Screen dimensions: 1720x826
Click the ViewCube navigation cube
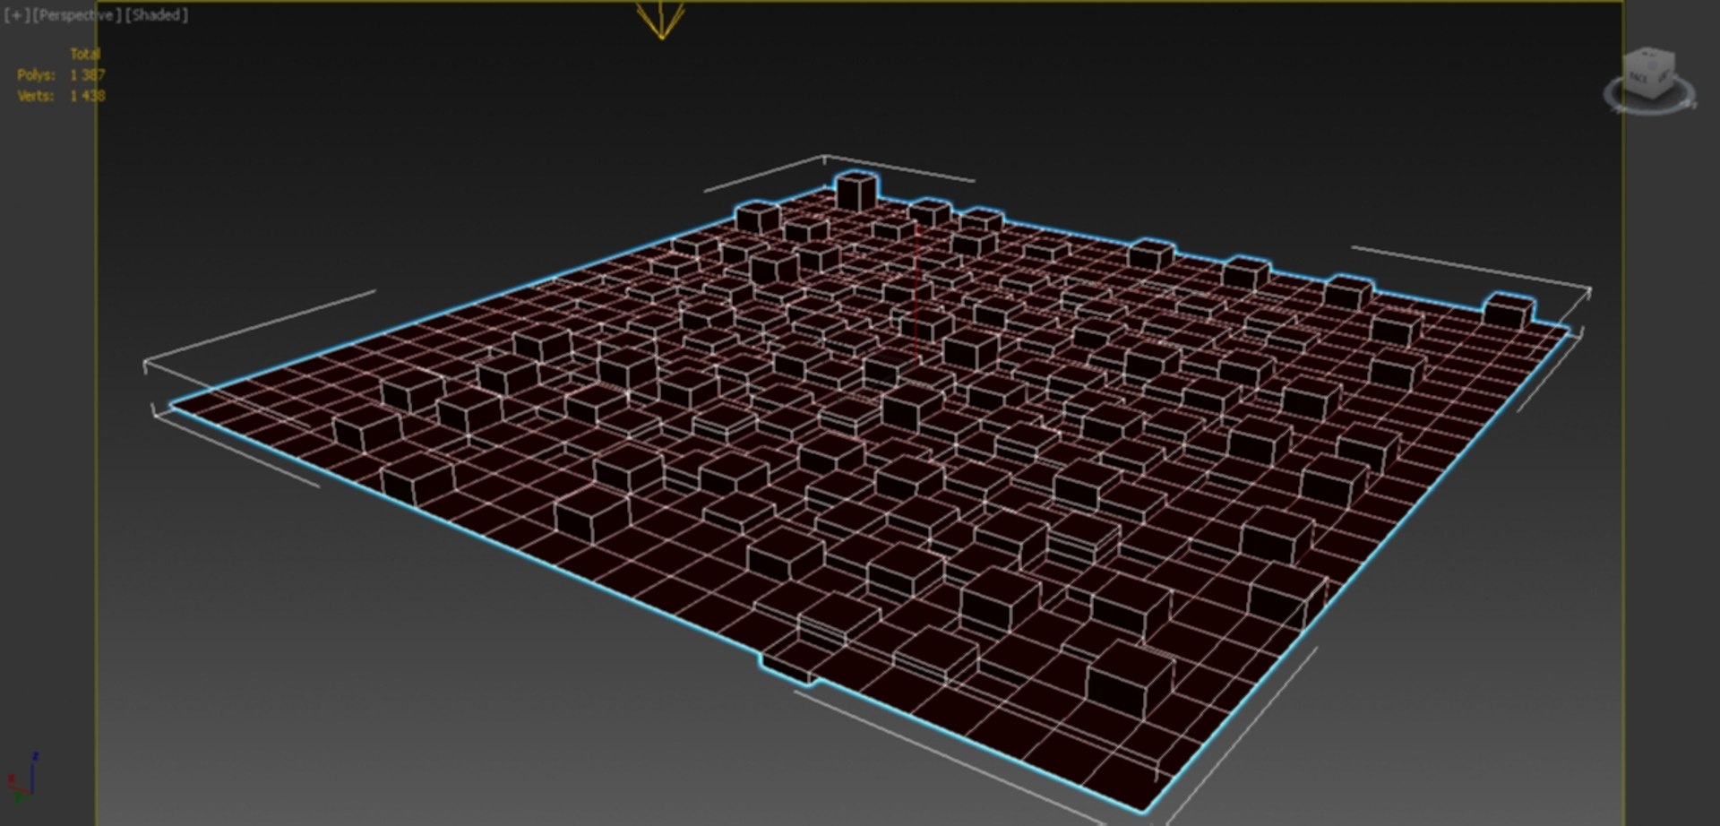pyautogui.click(x=1649, y=73)
